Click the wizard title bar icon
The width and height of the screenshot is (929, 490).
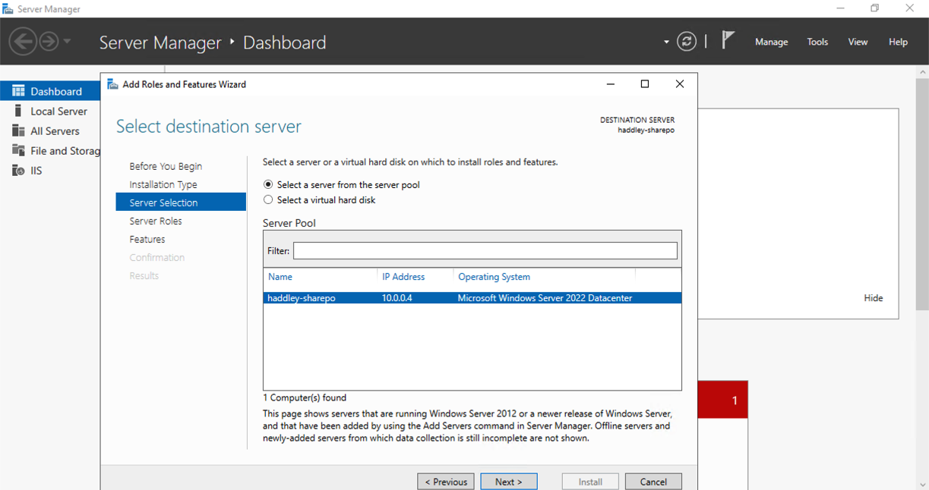point(112,84)
